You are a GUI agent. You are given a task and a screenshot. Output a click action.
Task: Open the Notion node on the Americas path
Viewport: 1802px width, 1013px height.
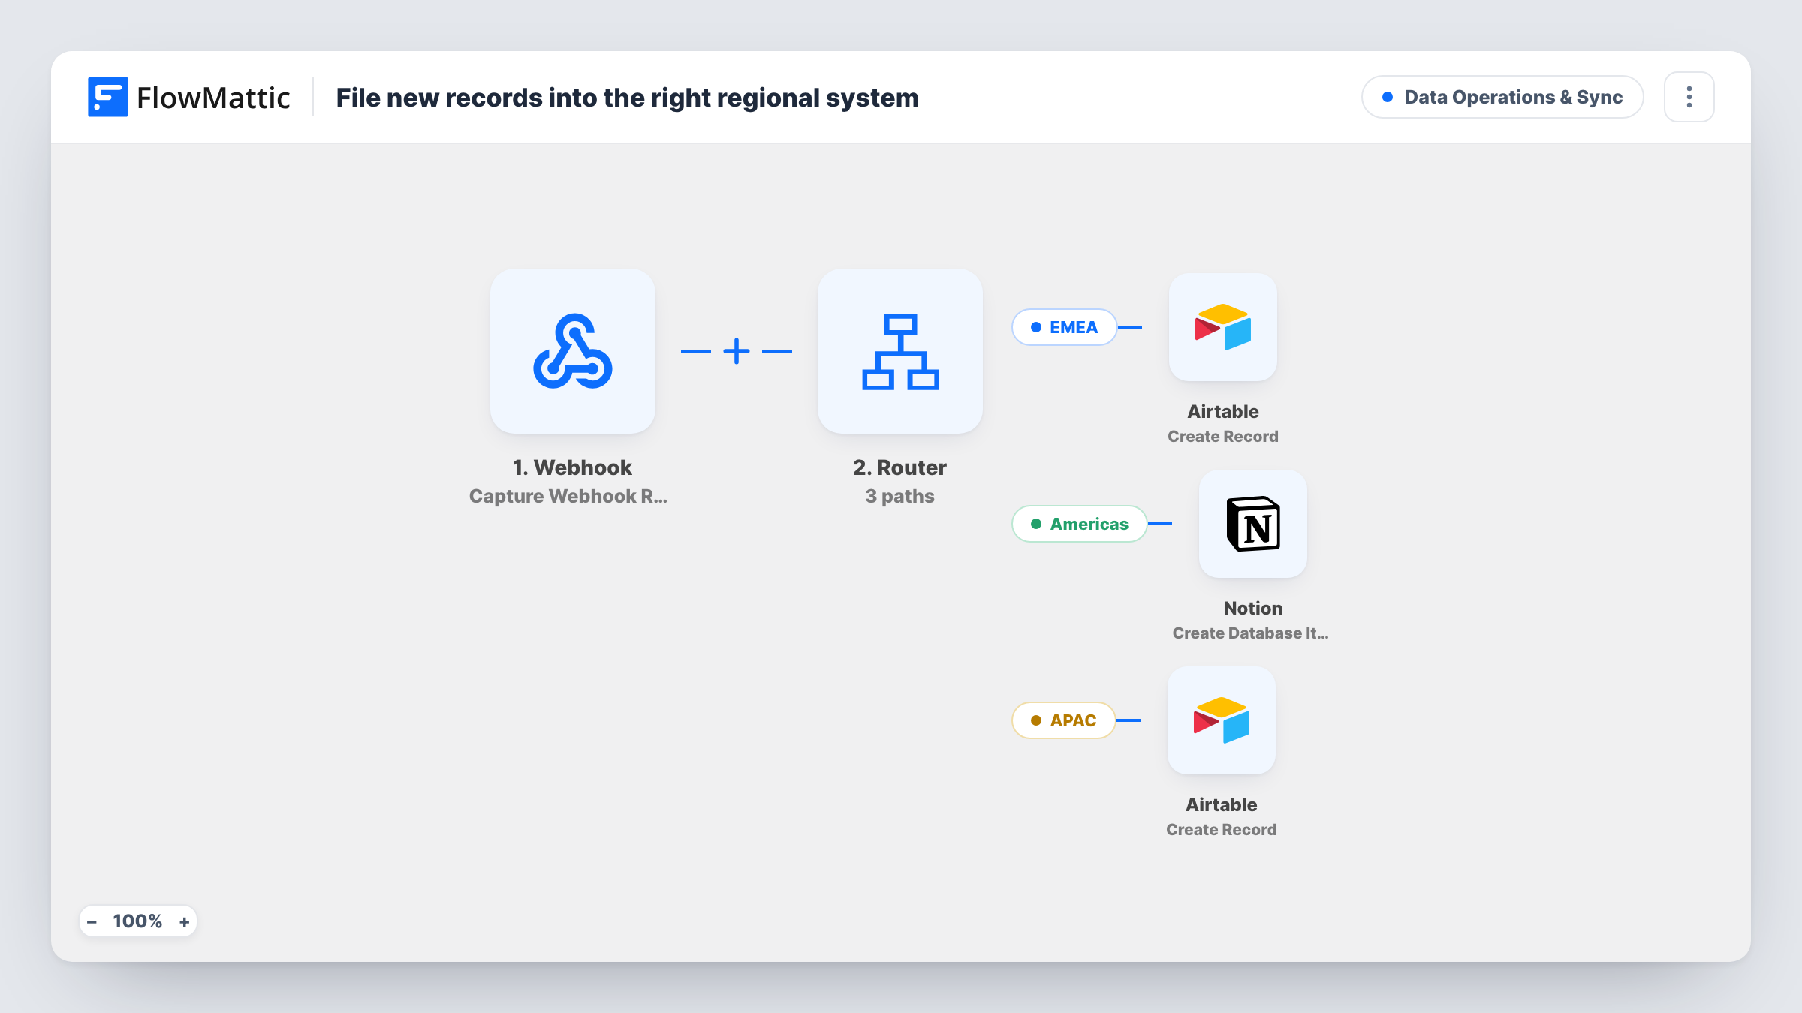(x=1253, y=524)
